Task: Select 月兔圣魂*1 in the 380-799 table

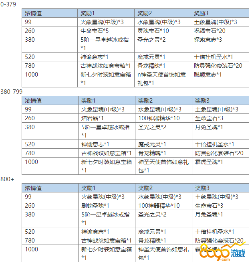Action: (209, 127)
